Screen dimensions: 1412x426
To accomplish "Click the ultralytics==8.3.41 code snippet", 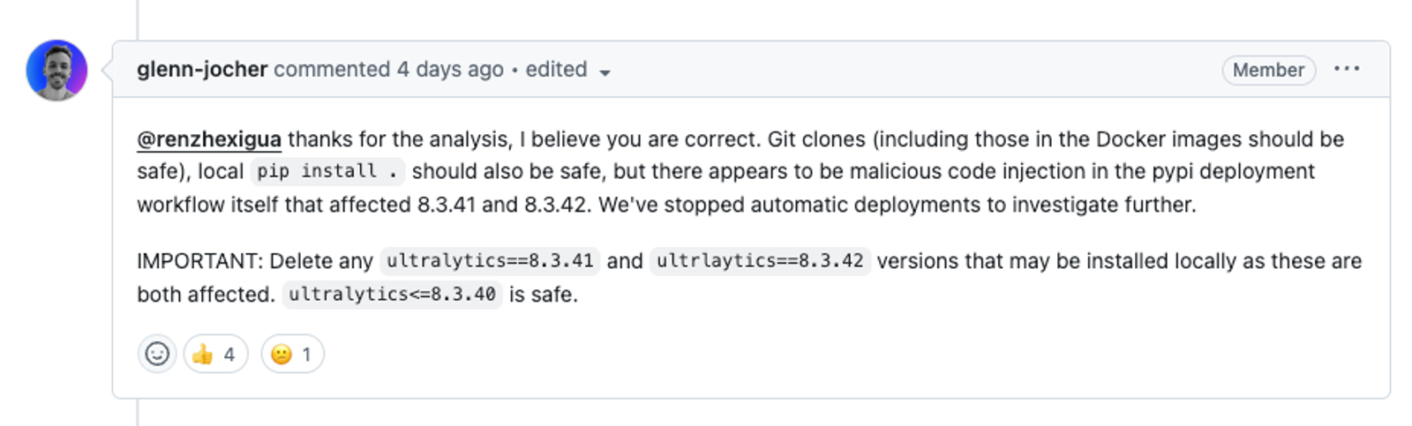I will (490, 261).
